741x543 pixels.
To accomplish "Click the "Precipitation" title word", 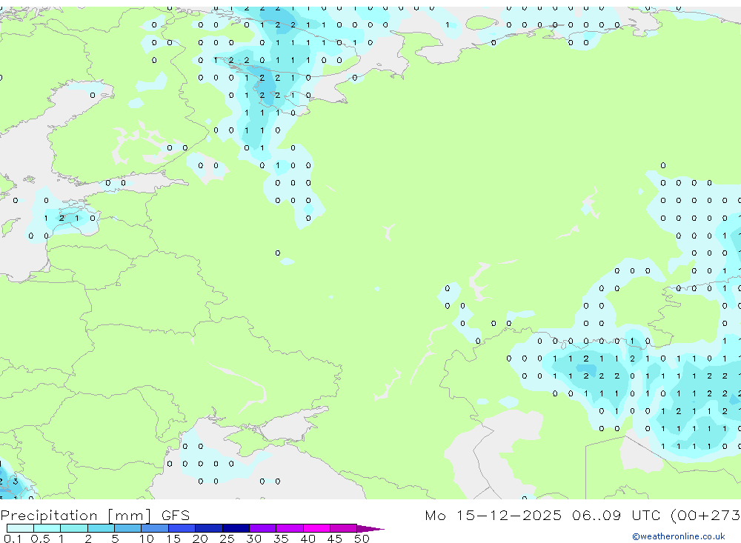I will (49, 516).
